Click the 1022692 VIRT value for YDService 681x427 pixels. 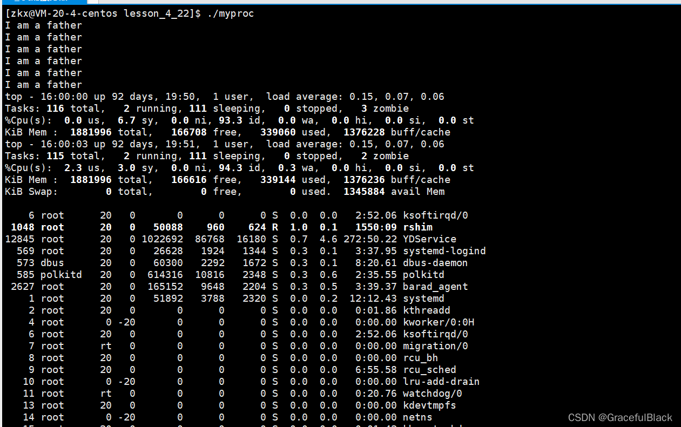coord(163,239)
